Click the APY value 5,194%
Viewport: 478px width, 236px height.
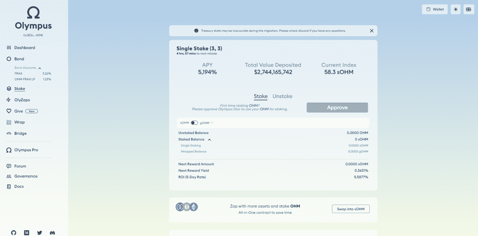point(207,72)
